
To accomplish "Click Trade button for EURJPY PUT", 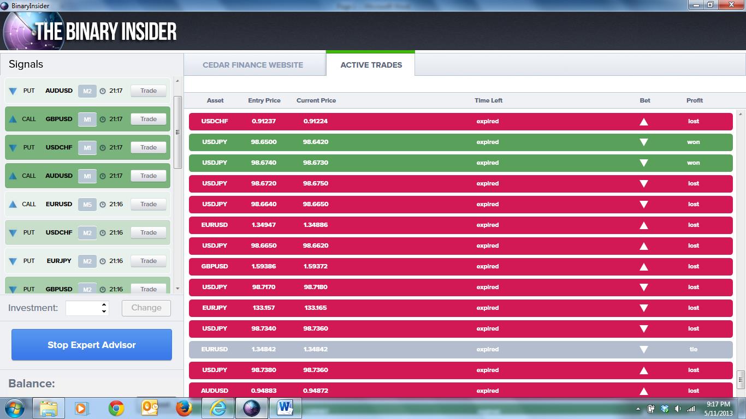I will coord(149,261).
